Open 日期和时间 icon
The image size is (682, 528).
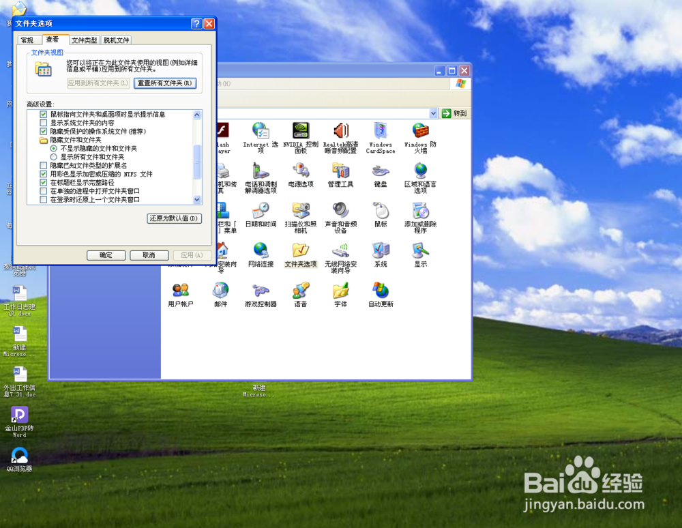coord(261,215)
